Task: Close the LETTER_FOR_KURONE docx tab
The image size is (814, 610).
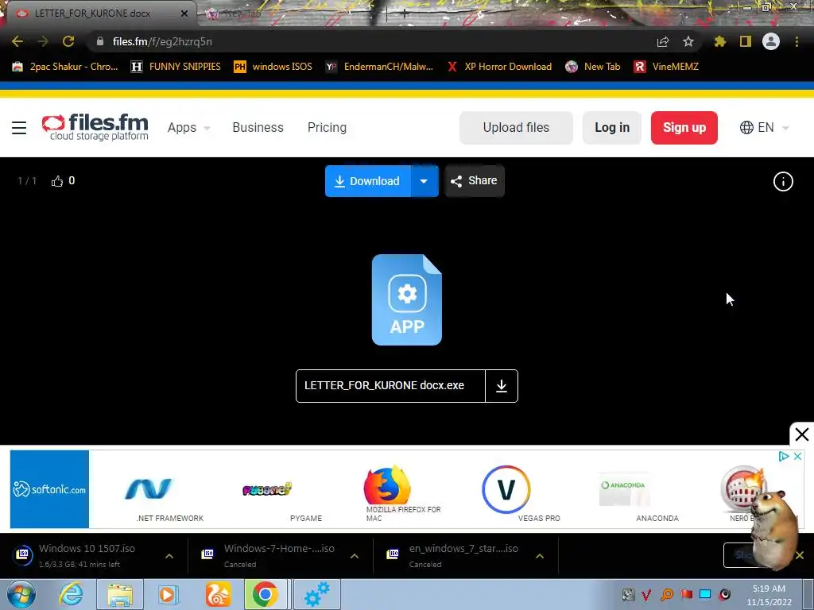Action: 184,14
